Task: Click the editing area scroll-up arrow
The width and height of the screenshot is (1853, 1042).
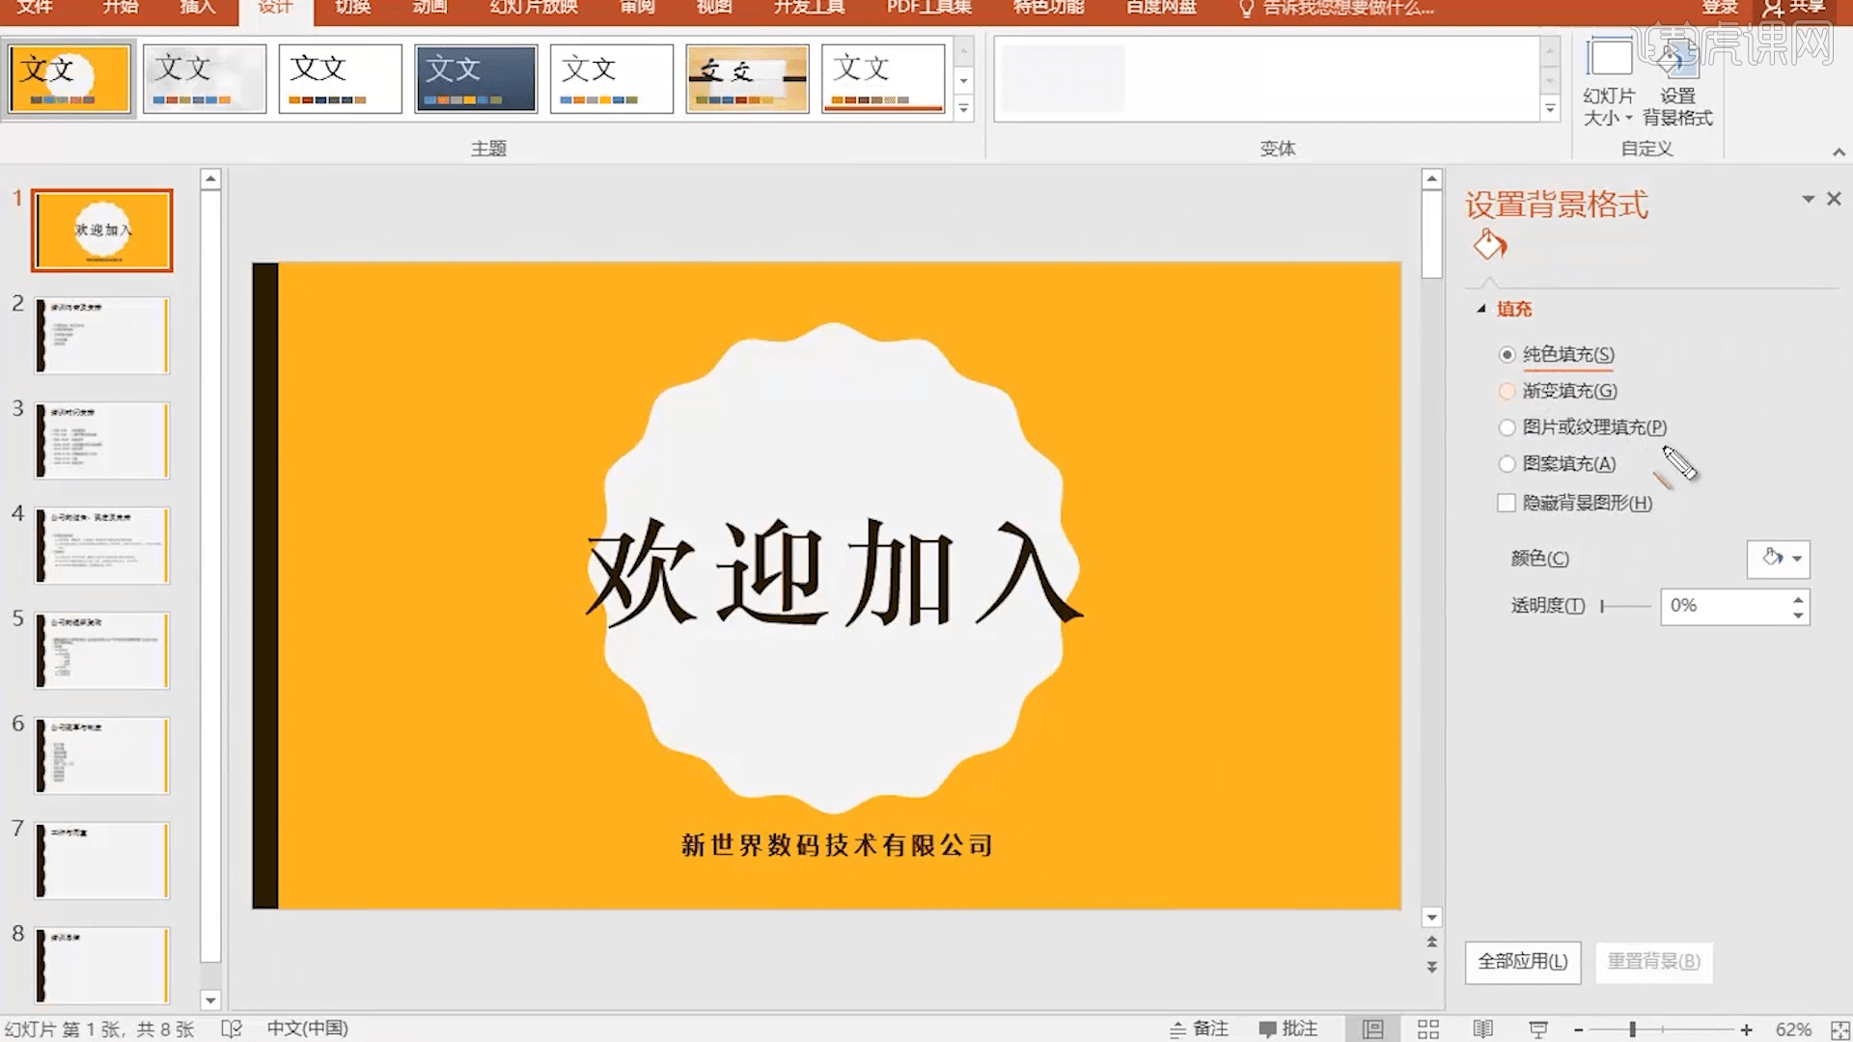Action: (x=1432, y=179)
